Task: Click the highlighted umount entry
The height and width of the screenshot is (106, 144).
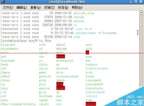Action: (91, 104)
